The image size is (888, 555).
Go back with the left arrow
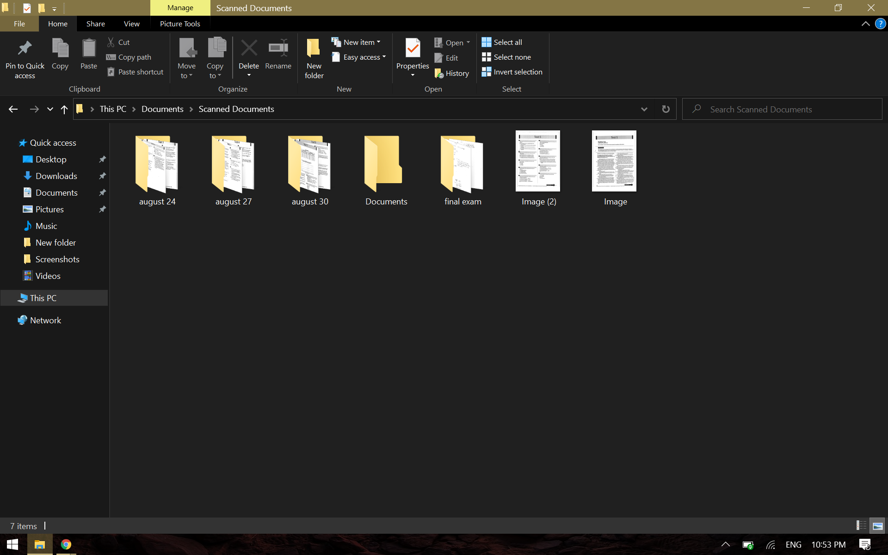point(13,109)
